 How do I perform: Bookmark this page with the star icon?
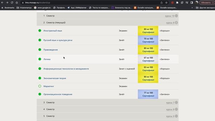(x=166, y=3)
